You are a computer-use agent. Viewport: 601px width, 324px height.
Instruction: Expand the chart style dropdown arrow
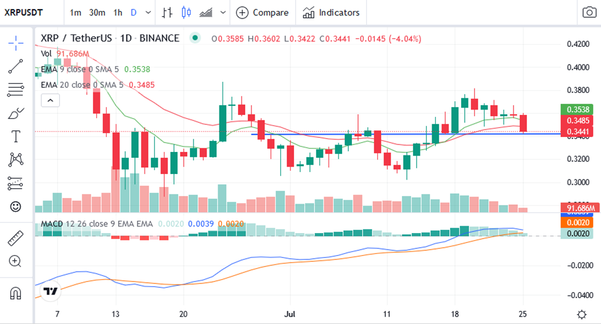(223, 13)
